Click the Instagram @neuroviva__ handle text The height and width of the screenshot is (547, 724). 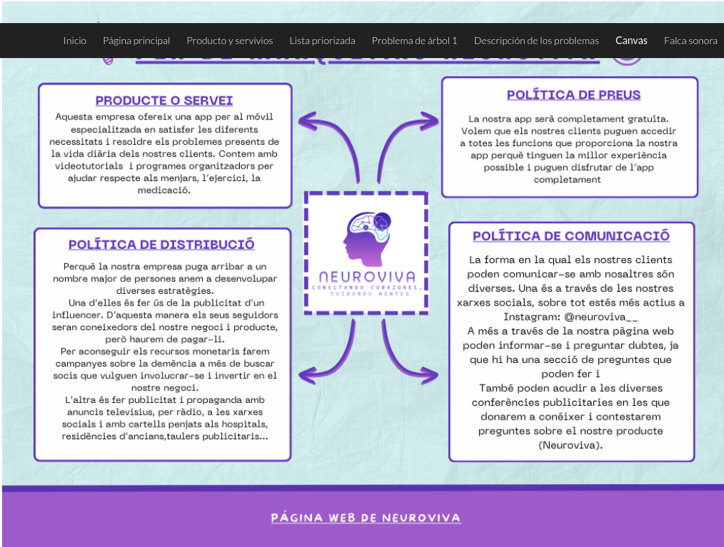601,317
